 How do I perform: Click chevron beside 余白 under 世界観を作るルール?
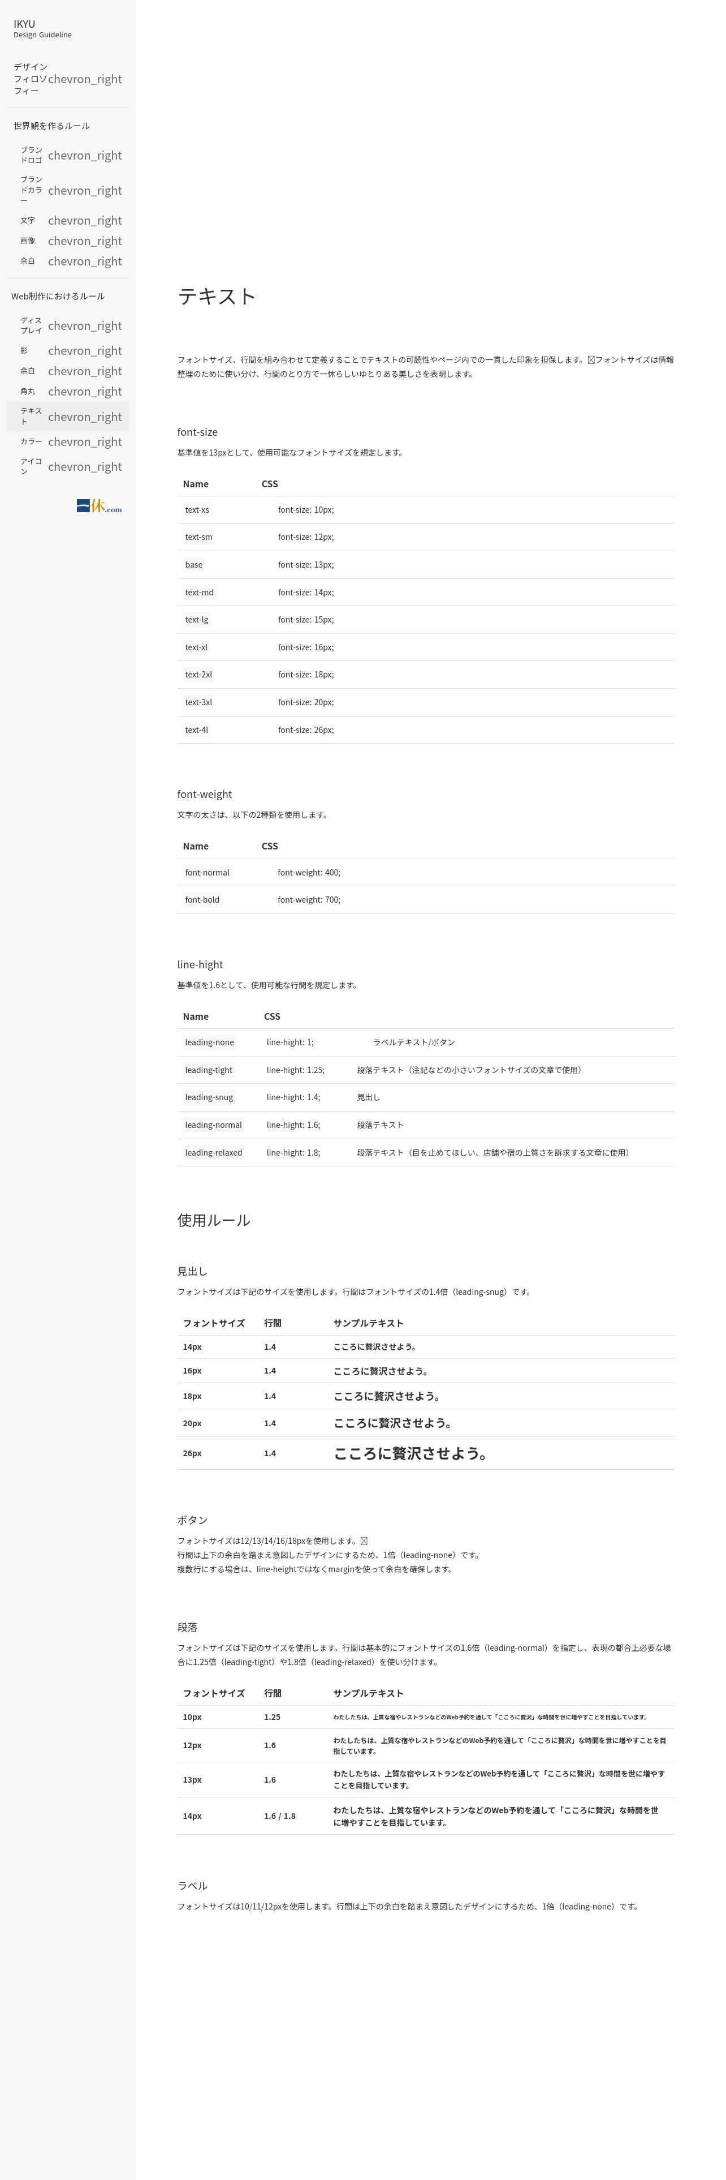pos(84,261)
